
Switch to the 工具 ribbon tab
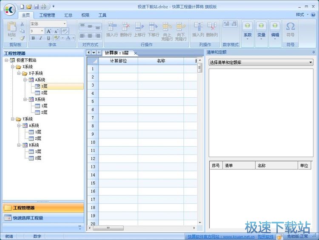pos(103,15)
